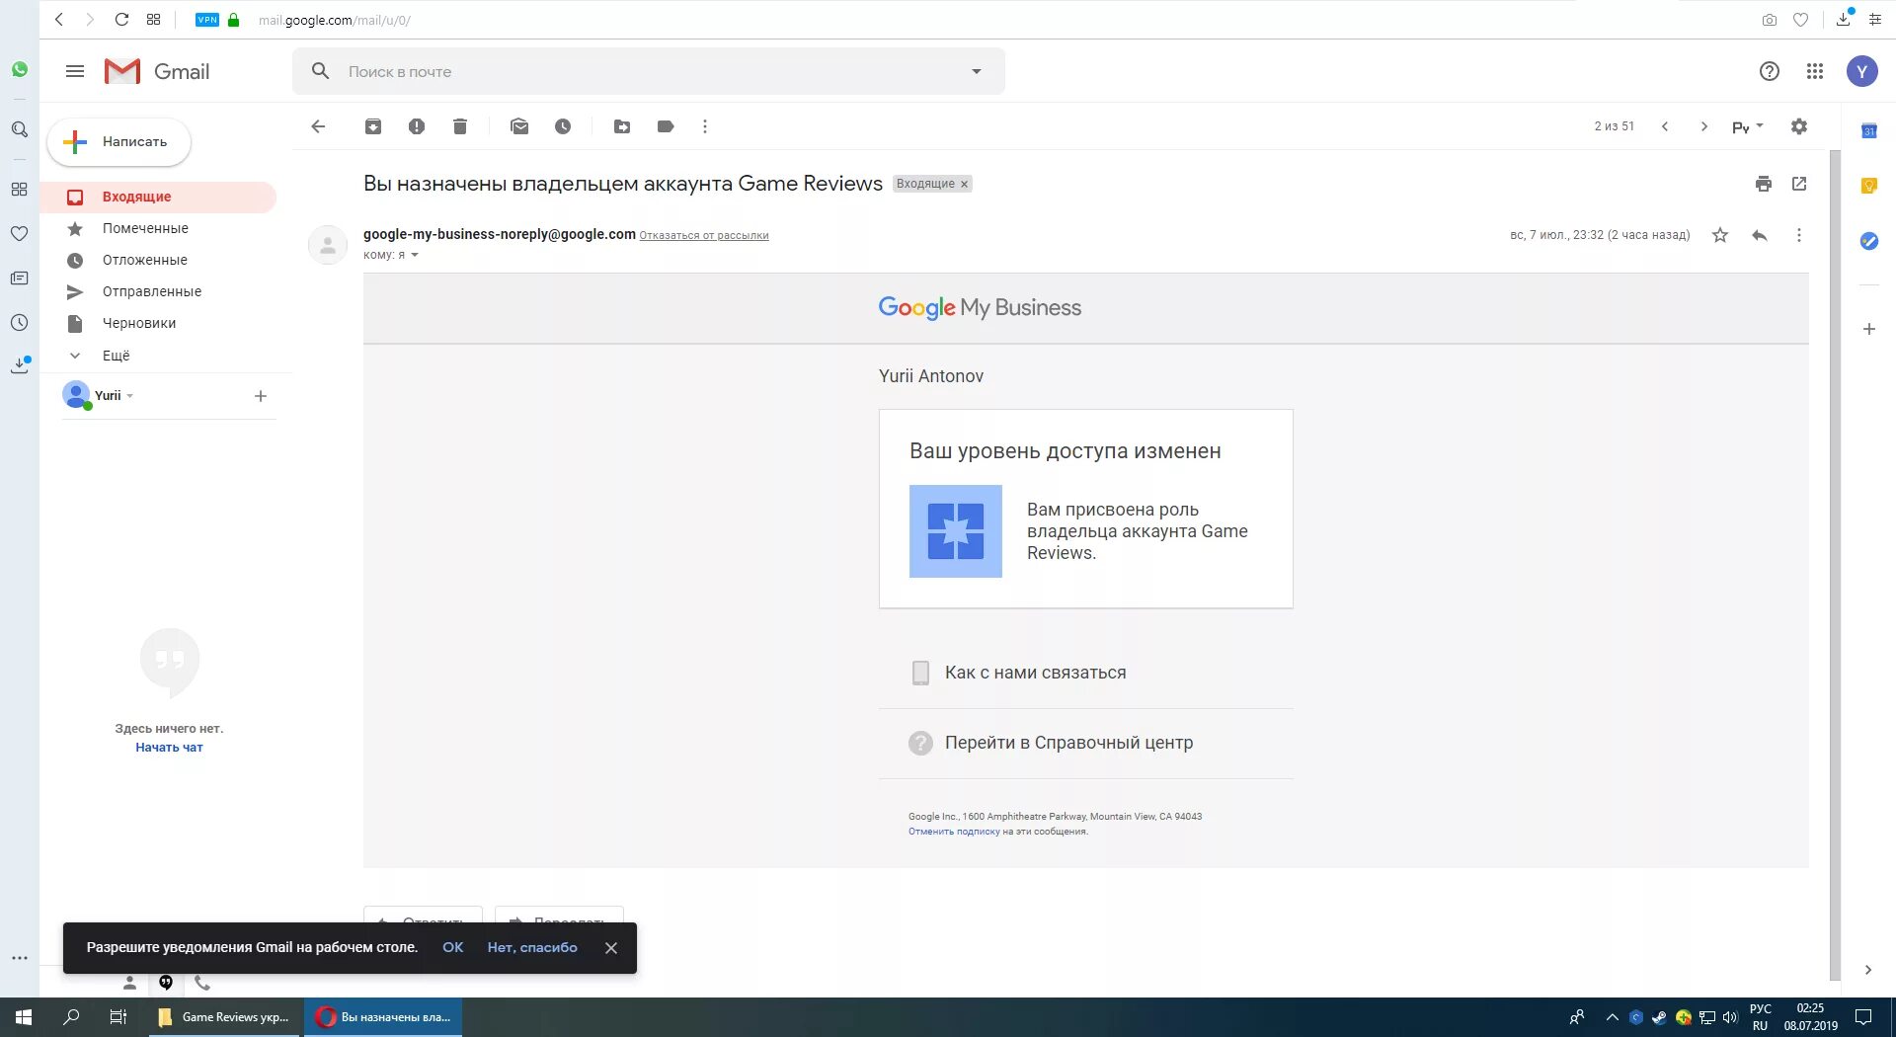Open Windows Start menu
This screenshot has height=1037, width=1896.
[24, 1017]
